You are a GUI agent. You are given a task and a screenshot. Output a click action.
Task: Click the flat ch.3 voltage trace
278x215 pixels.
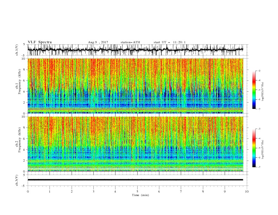point(135,180)
